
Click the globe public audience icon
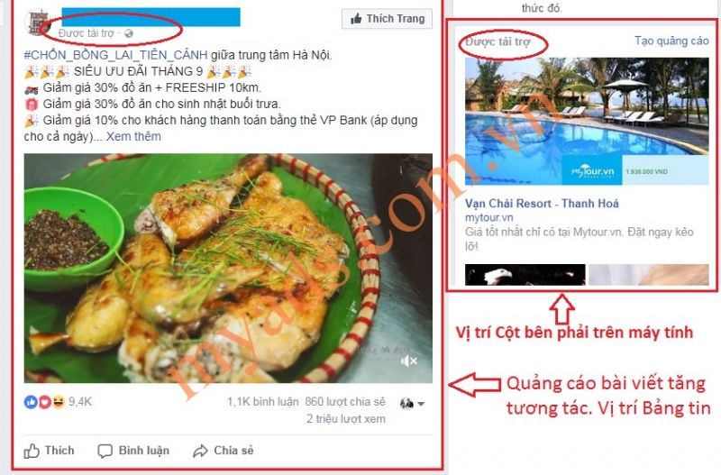[x=129, y=33]
